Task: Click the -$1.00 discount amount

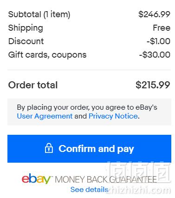Action: point(158,41)
